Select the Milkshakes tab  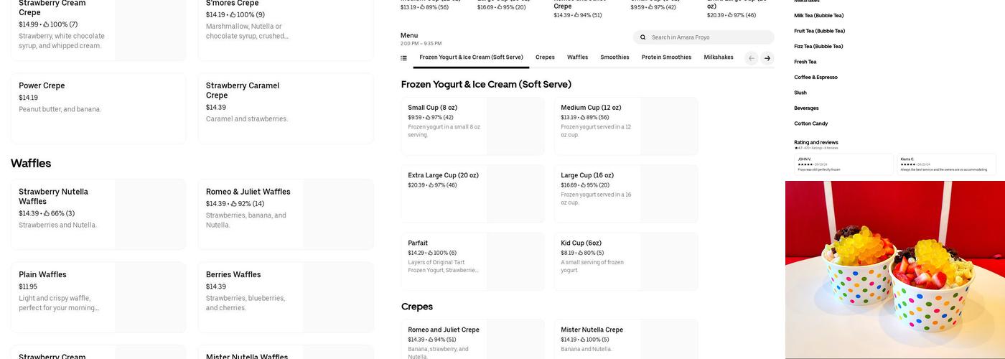point(719,57)
